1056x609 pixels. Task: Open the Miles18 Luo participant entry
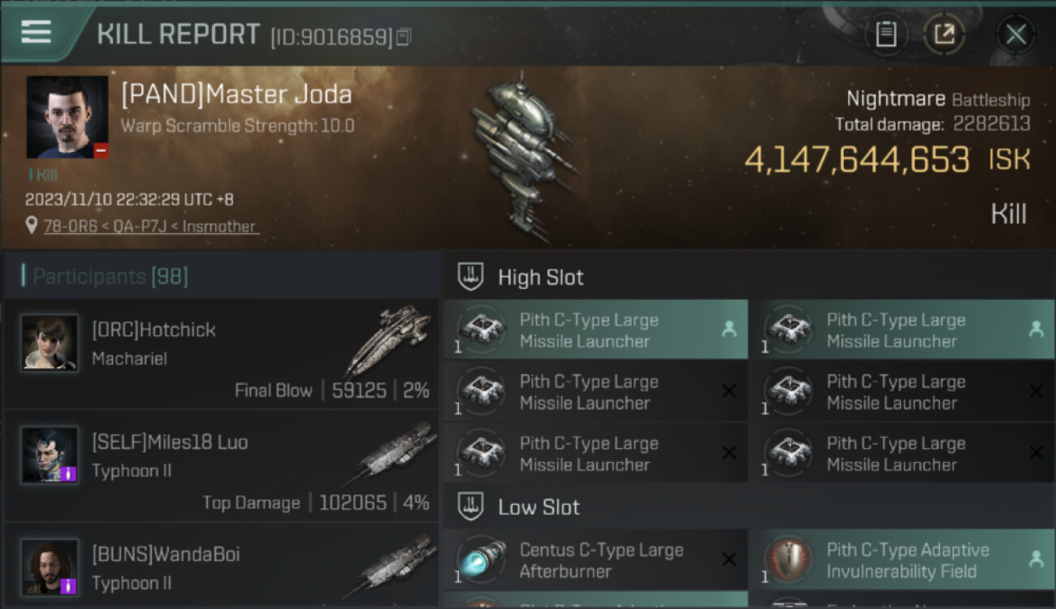221,466
